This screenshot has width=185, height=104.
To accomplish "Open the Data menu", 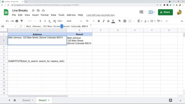I will (53, 15).
